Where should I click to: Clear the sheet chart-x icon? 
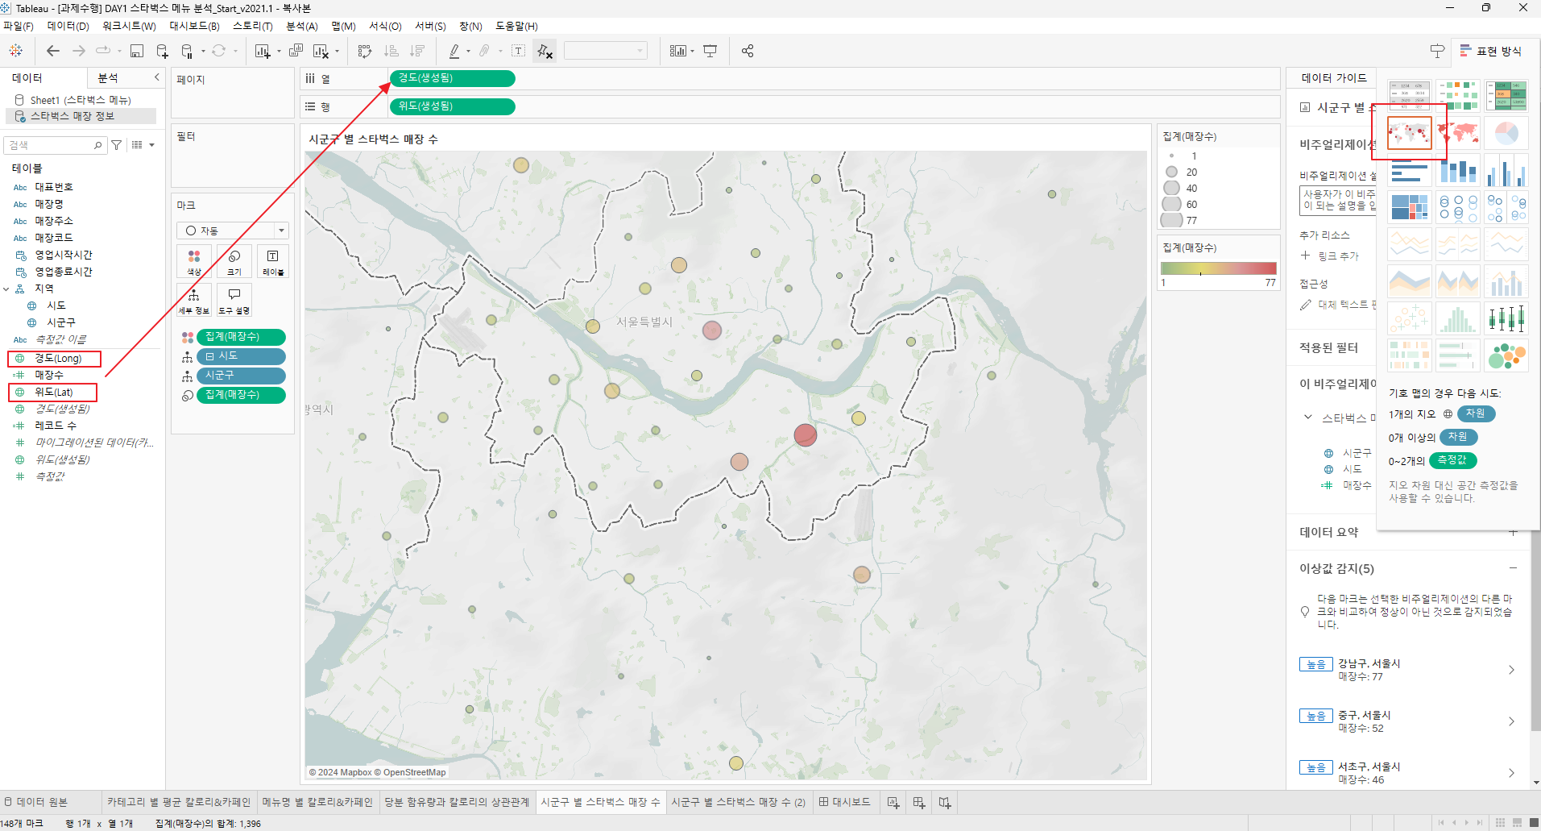point(321,51)
